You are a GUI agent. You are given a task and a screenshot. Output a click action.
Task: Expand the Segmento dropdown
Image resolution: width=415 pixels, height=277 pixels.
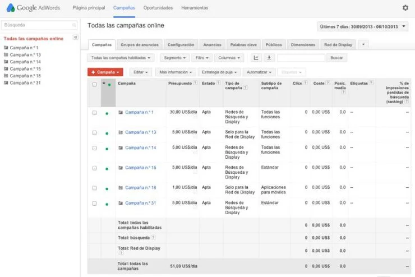(x=174, y=58)
